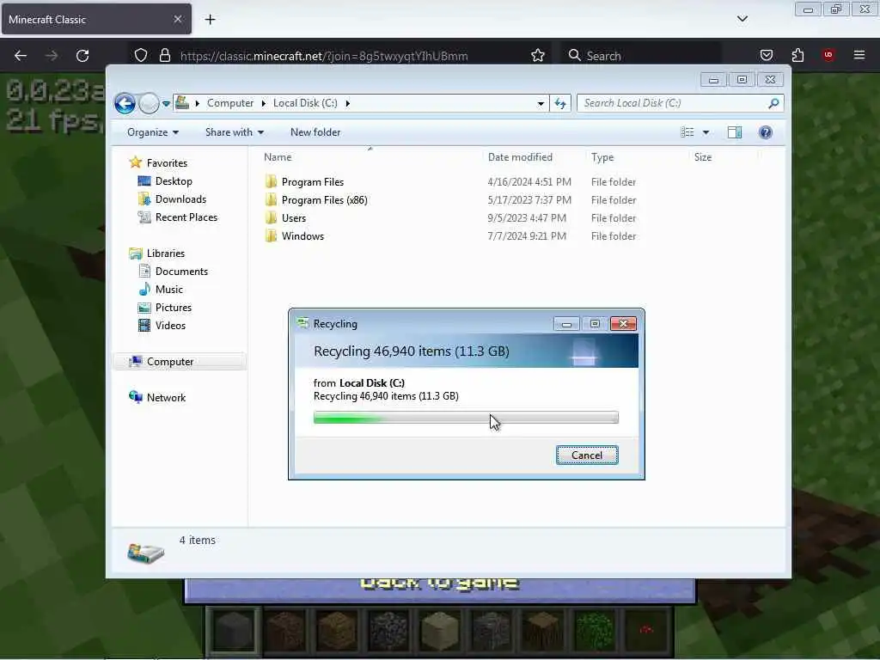Viewport: 880px width, 660px height.
Task: Open previous locations address bar dropdown
Action: [x=541, y=104]
